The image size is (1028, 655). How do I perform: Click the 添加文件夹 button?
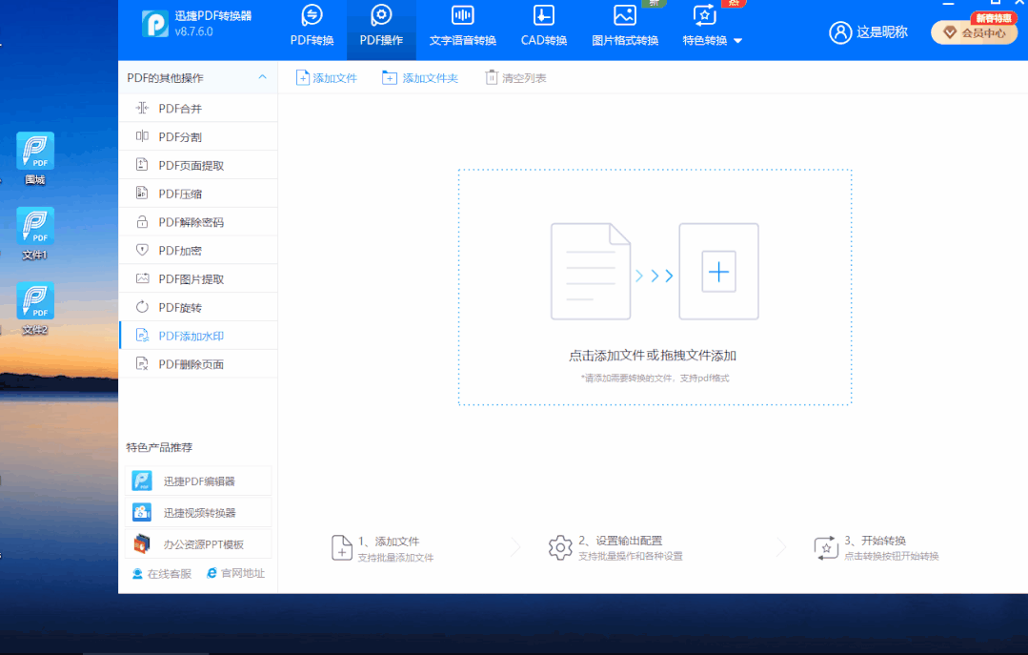point(420,78)
